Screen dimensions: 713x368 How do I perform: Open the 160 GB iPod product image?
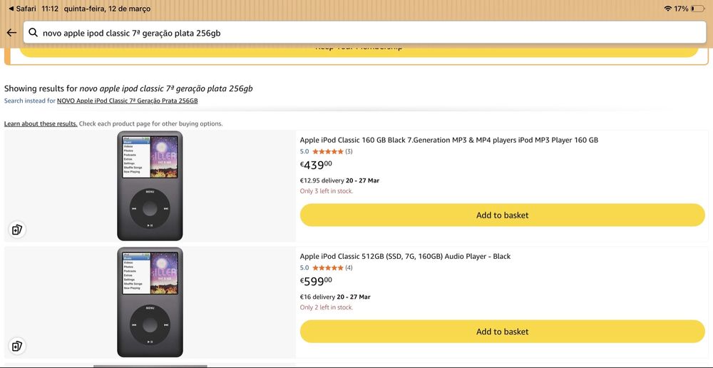[x=150, y=185]
